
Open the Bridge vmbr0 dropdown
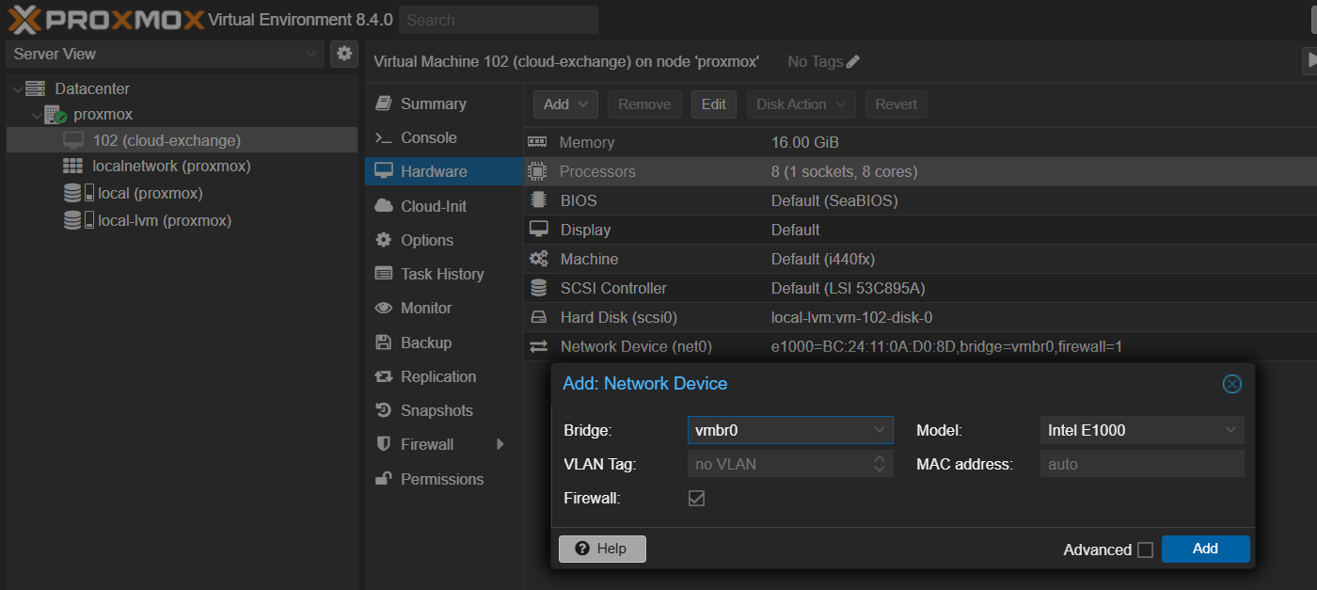point(880,430)
